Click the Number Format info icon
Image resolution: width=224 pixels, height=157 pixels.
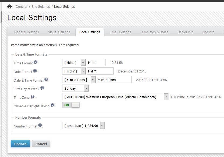40,125
